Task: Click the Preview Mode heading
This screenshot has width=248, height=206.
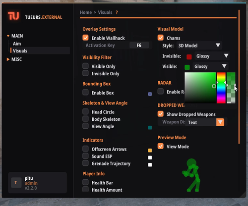Action: (x=172, y=138)
